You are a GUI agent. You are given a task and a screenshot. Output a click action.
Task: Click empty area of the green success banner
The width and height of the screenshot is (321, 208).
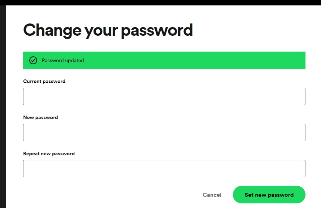(x=195, y=60)
